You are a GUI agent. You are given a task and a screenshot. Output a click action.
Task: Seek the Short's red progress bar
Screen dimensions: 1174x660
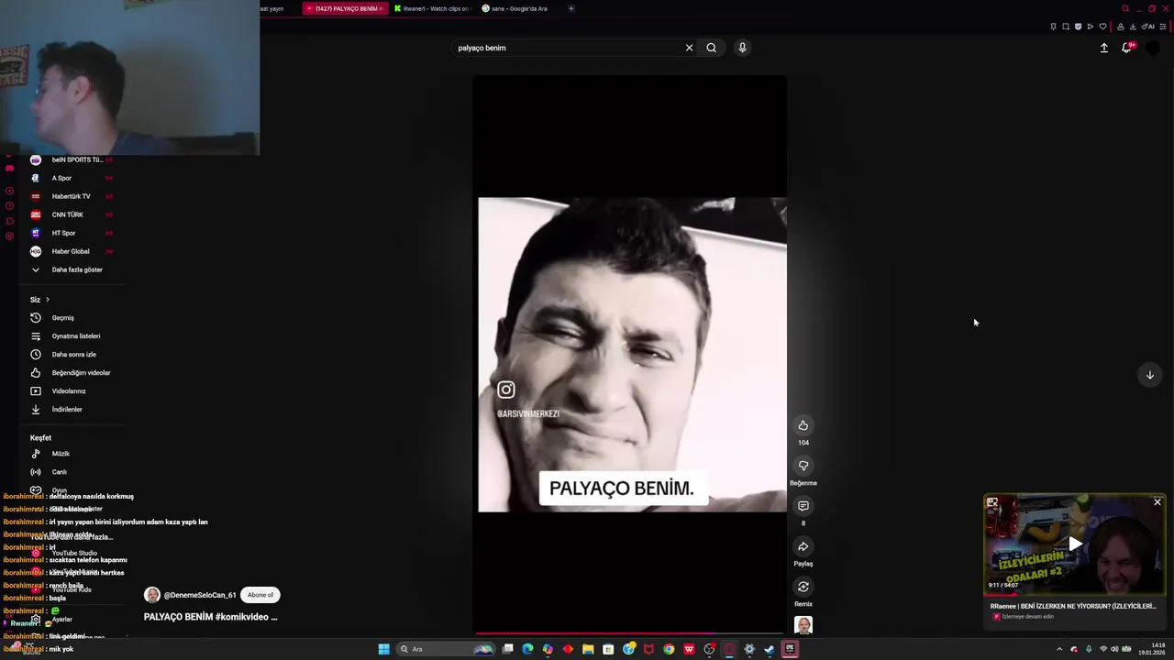(x=629, y=632)
